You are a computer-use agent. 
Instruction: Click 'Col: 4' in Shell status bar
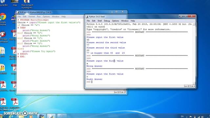193,86
